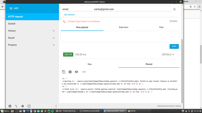Expand the Projects section
202x113 pixels.
click(54, 45)
